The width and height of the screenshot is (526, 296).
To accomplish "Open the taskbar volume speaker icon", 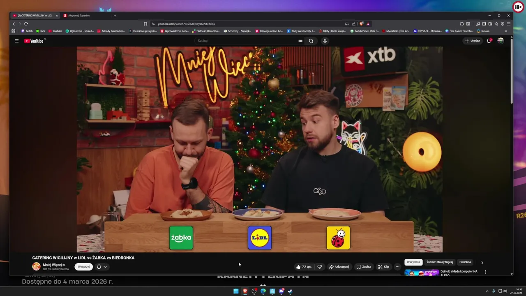I will click(x=505, y=291).
